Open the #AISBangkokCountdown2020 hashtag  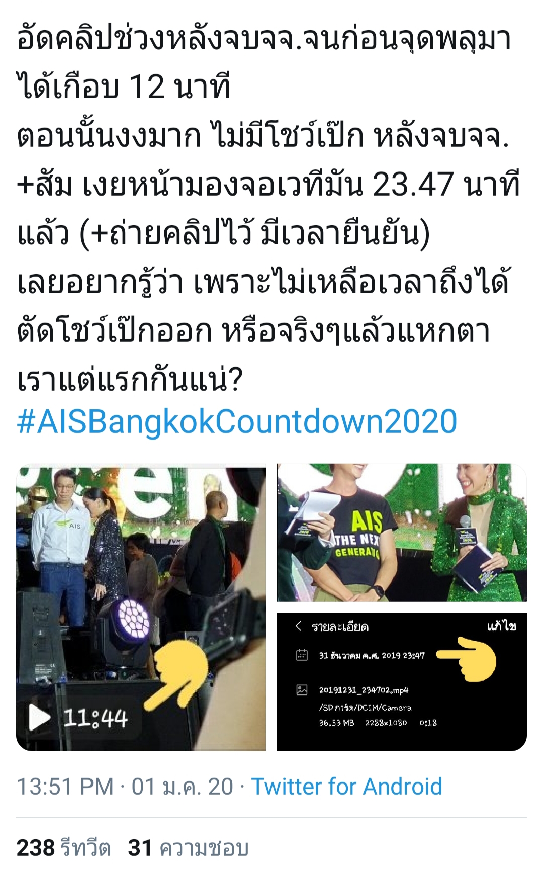click(x=237, y=421)
